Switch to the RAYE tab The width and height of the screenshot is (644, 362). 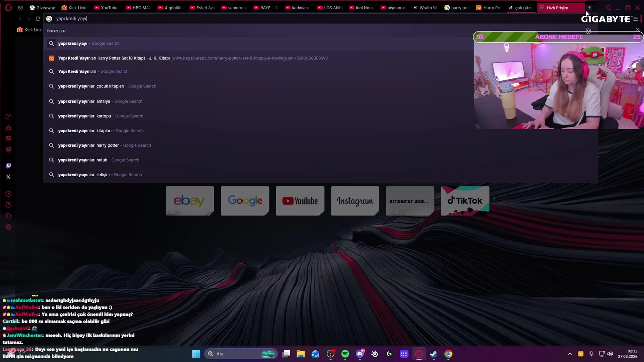coord(265,8)
